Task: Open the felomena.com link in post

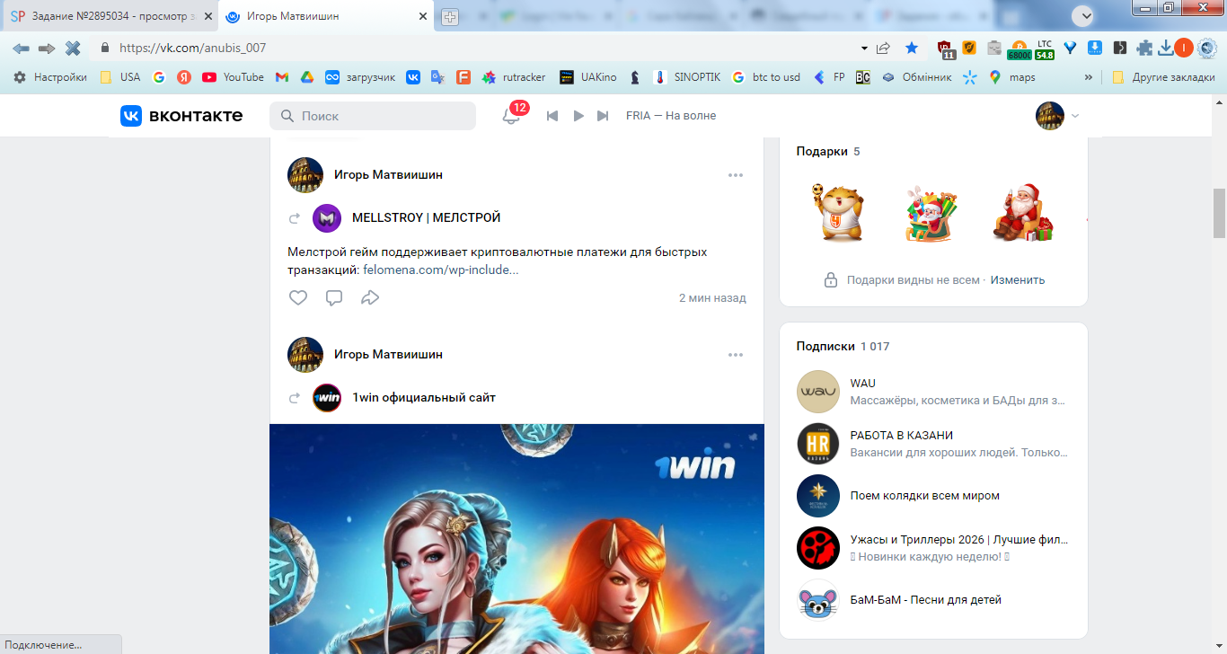Action: [441, 270]
